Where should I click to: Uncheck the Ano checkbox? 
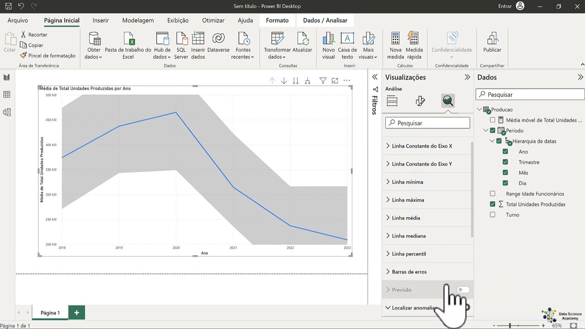tap(505, 152)
